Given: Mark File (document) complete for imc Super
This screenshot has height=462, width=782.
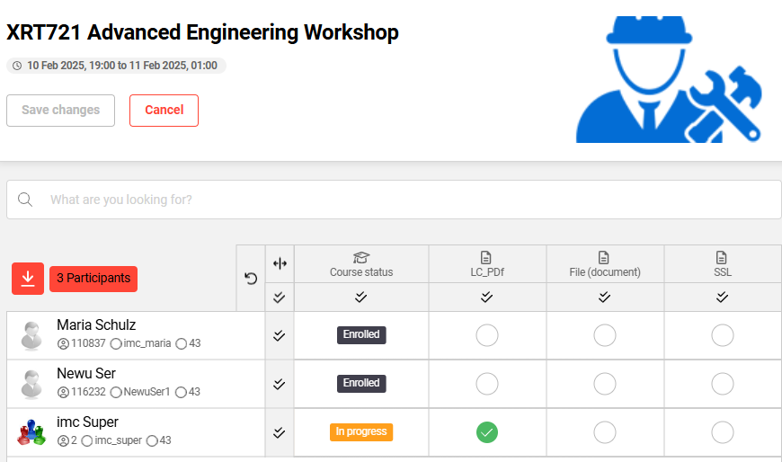Looking at the screenshot, I should pyautogui.click(x=605, y=432).
